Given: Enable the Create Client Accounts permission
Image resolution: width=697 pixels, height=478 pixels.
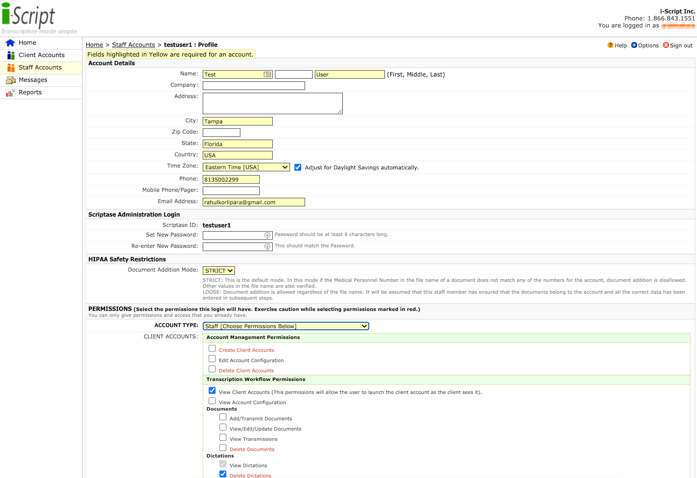Looking at the screenshot, I should click(212, 348).
